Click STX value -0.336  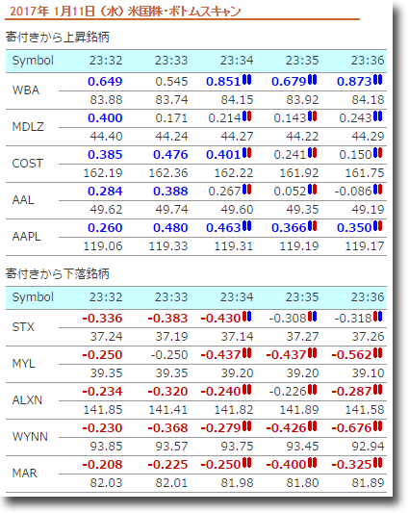(102, 319)
